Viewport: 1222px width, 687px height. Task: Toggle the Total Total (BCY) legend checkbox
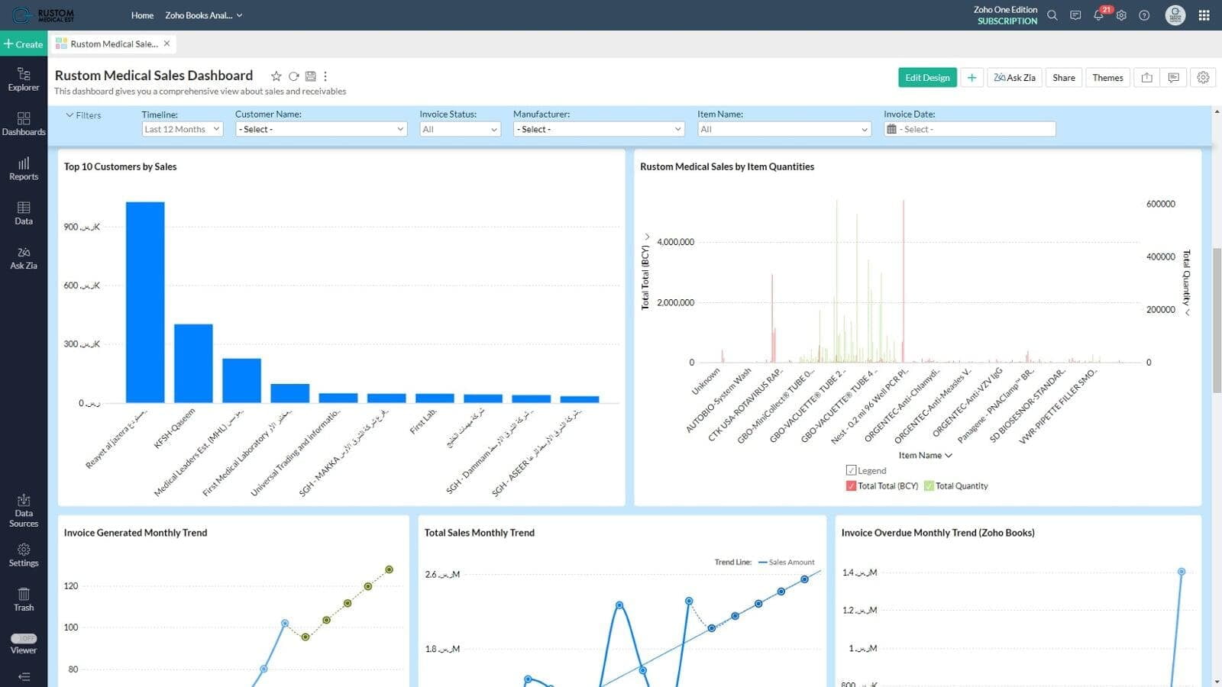[851, 485]
